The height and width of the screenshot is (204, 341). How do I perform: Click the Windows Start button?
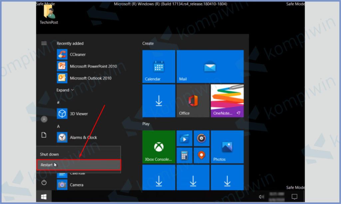click(44, 197)
